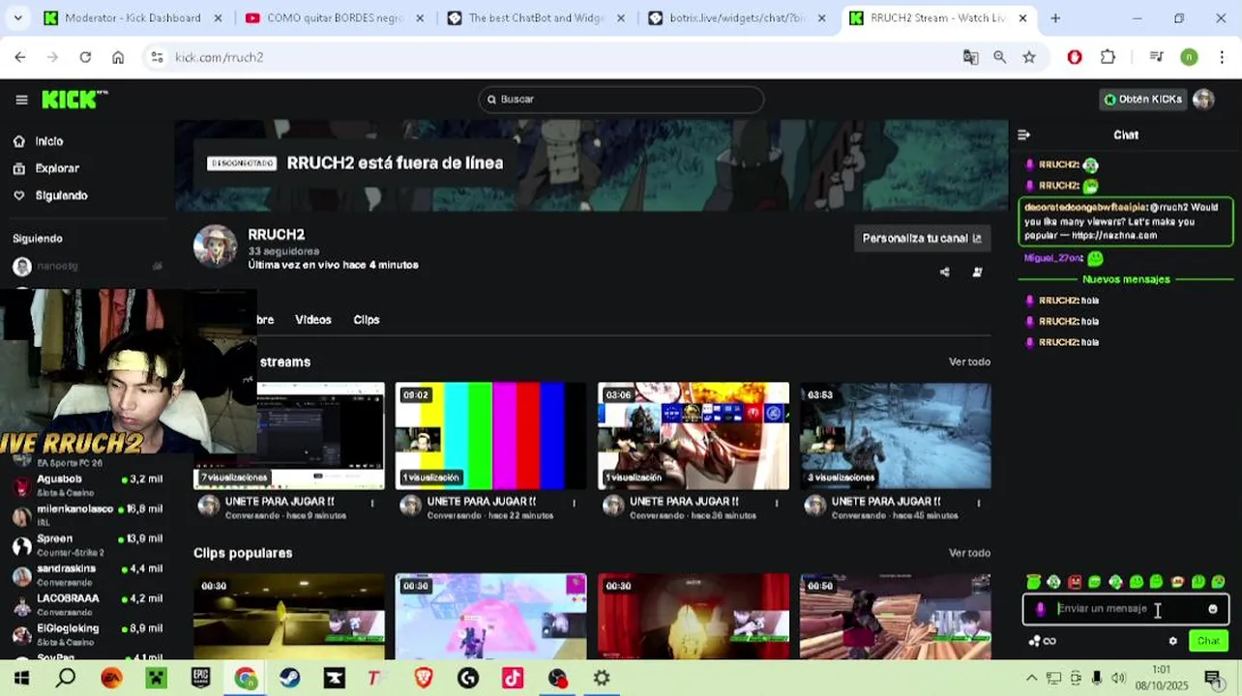Open the volume control in system tray
The width and height of the screenshot is (1242, 696).
pos(1118,679)
